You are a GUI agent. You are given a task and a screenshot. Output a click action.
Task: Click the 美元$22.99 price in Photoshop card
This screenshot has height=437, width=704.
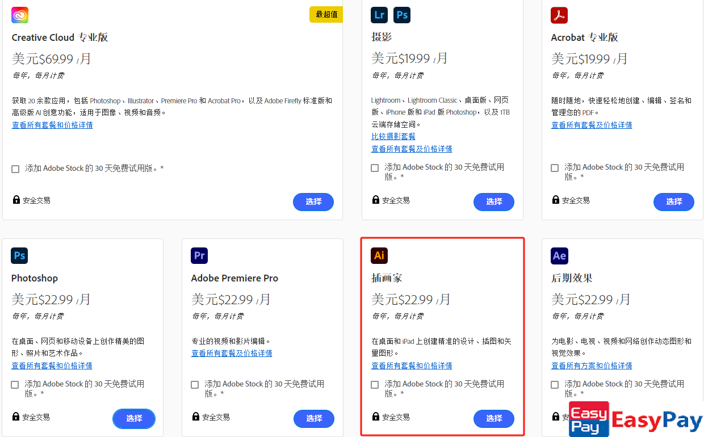51,299
